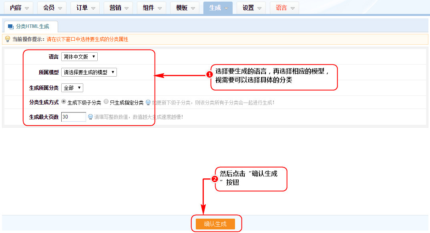Click the red step 2 marker

coord(215,179)
